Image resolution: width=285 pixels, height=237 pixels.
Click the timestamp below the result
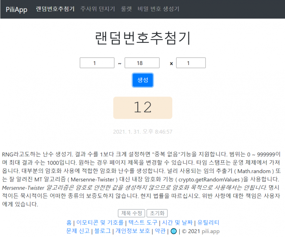[x=143, y=132]
